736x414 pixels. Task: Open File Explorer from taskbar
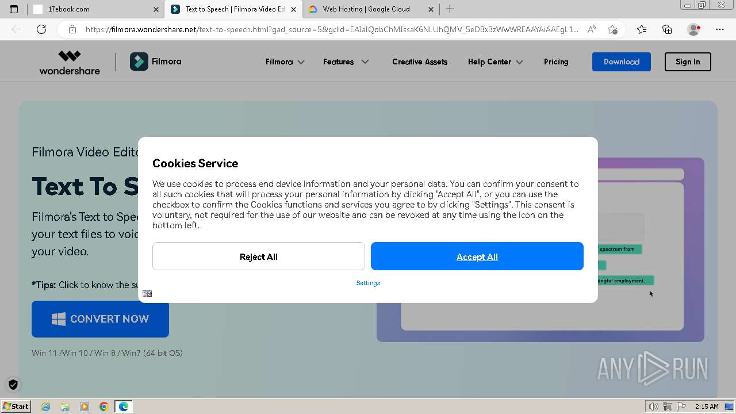pyautogui.click(x=65, y=407)
